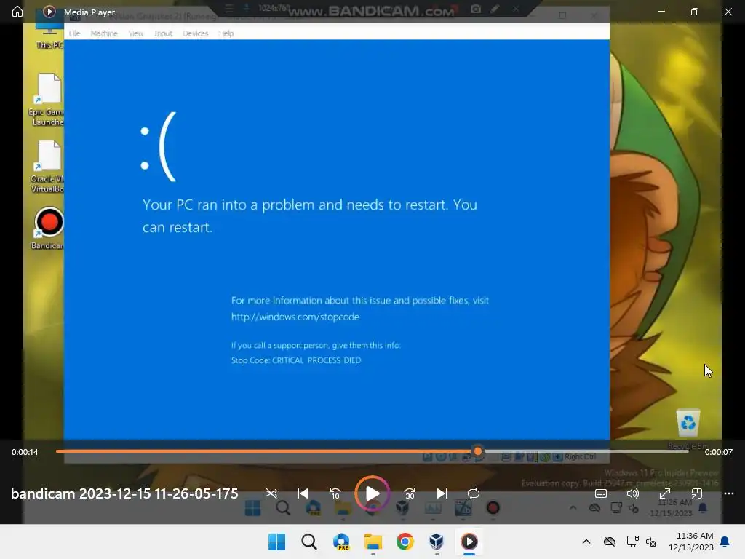The image size is (745, 559).
Task: Open subtitles and captions options
Action: [600, 493]
